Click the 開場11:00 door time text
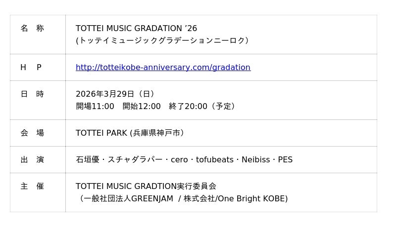Screen dimensions: 396x227 click(x=95, y=106)
